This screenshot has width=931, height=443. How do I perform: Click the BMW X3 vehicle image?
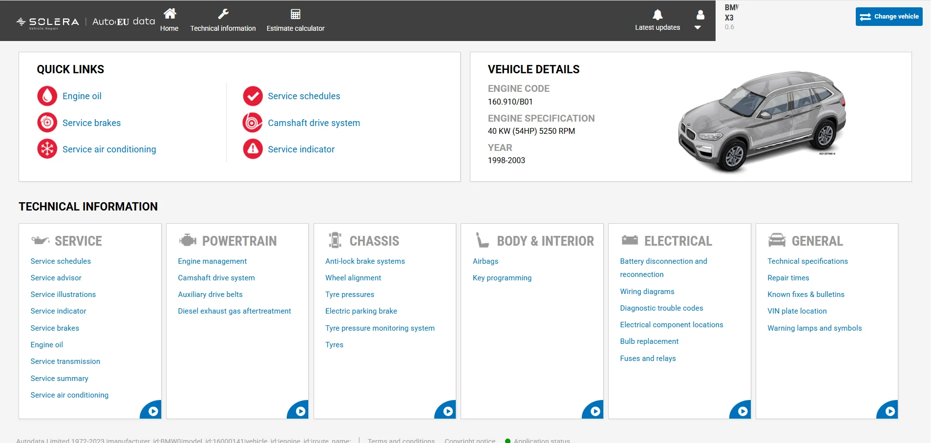point(762,121)
